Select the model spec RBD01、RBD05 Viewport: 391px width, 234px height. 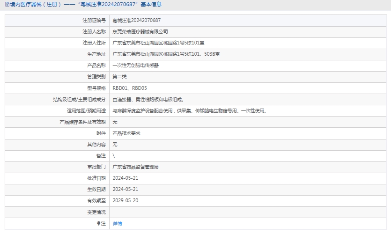(x=130, y=88)
